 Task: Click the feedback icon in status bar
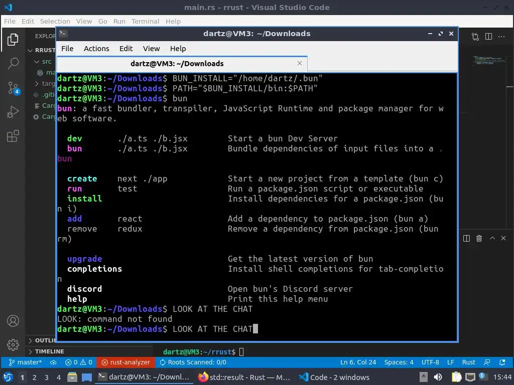pos(487,362)
